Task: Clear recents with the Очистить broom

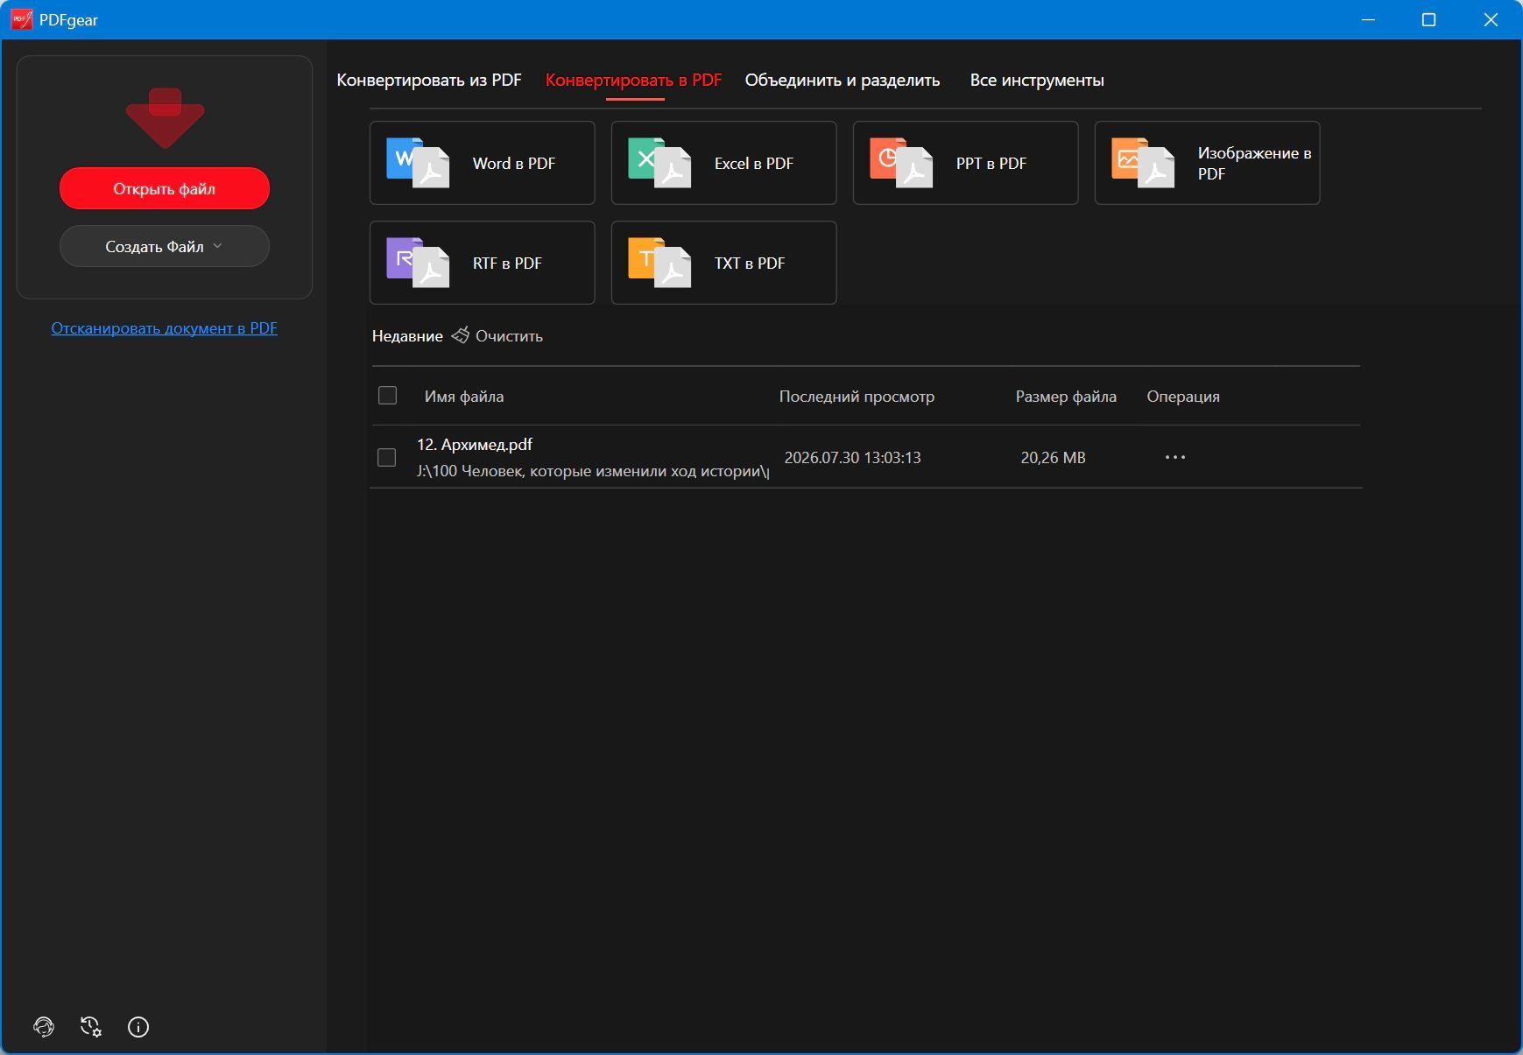Action: coord(497,336)
